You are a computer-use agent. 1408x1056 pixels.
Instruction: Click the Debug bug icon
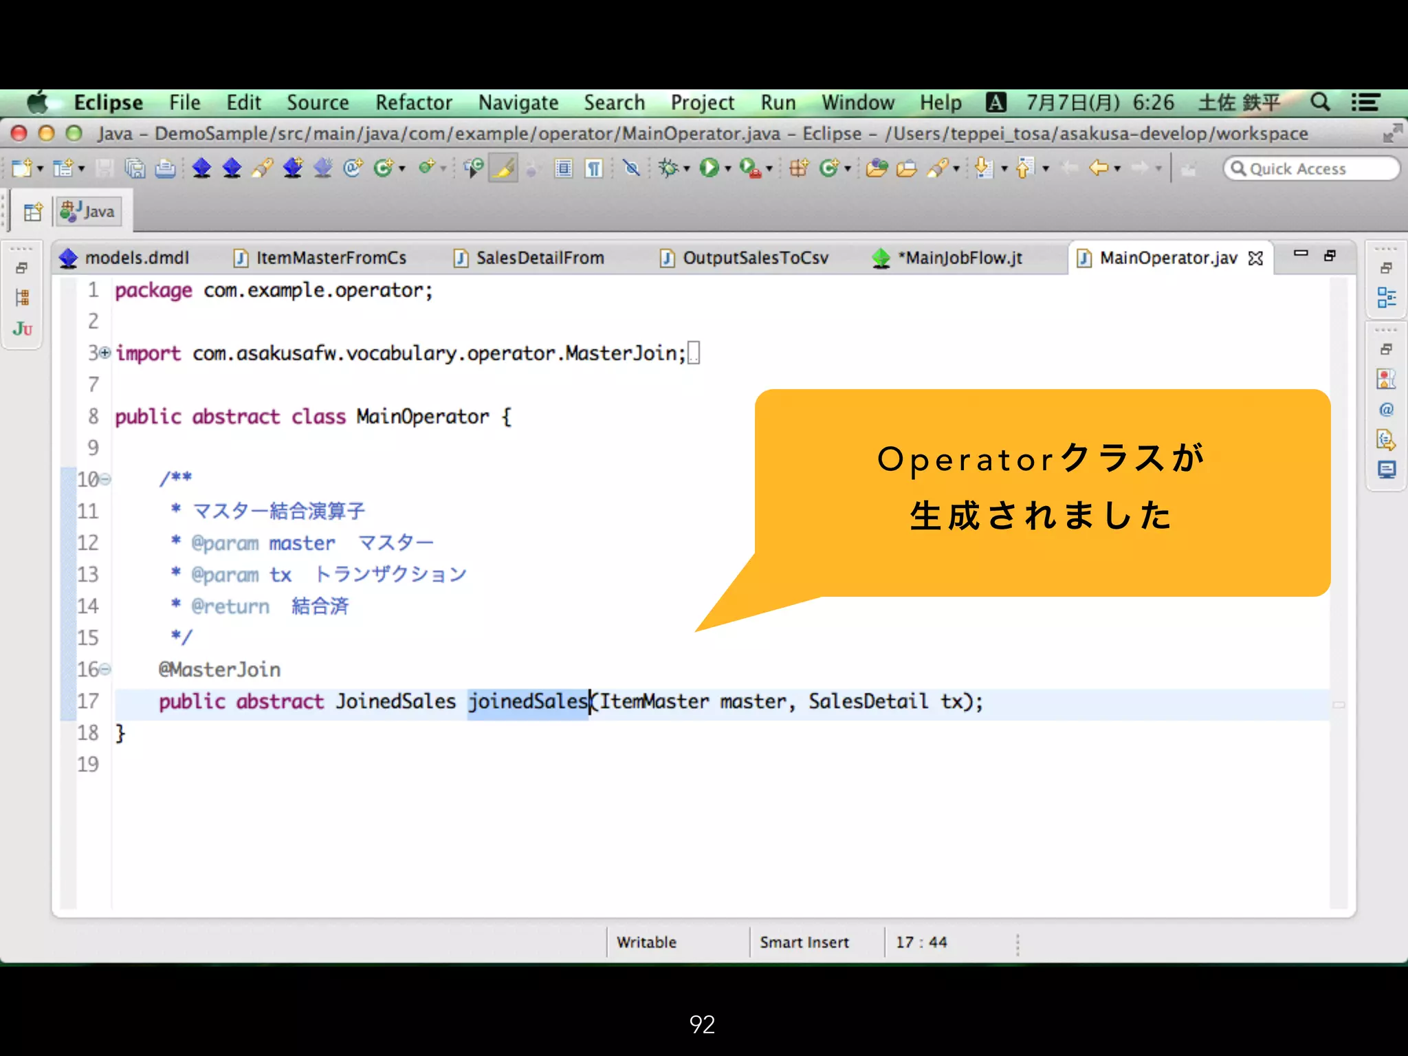click(668, 168)
